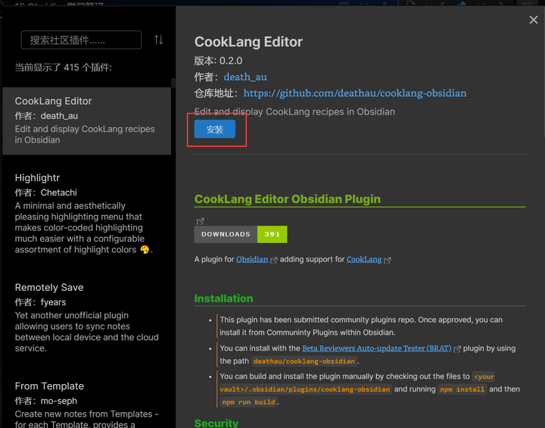545x428 pixels.
Task: Focus the community plugin search box
Action: click(81, 40)
